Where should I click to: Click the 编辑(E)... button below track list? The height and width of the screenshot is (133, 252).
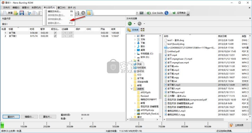29,117
